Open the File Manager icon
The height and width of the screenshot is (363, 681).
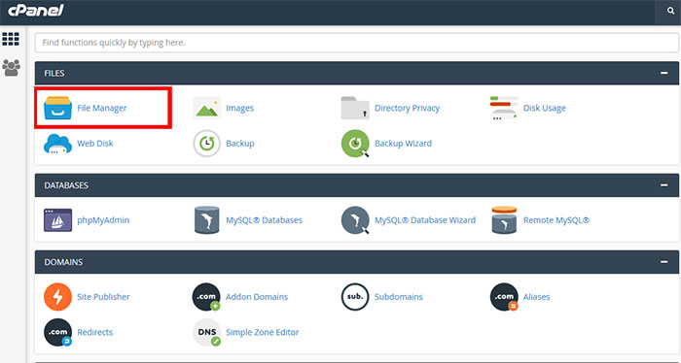click(57, 108)
